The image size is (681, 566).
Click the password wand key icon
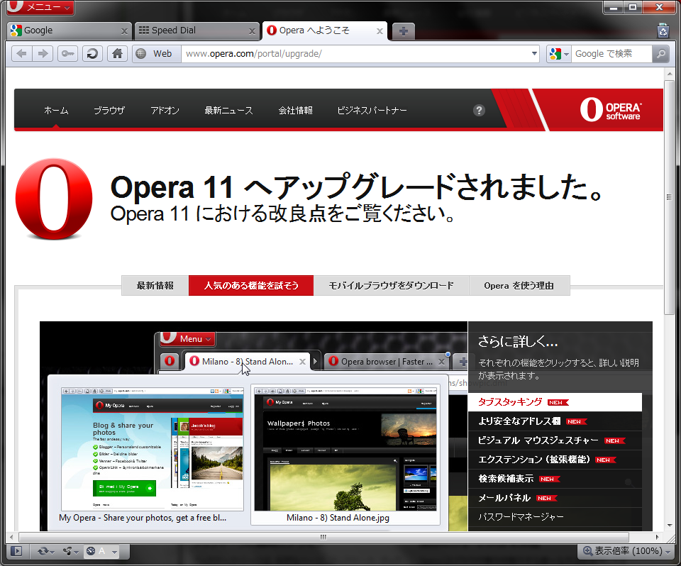(67, 53)
